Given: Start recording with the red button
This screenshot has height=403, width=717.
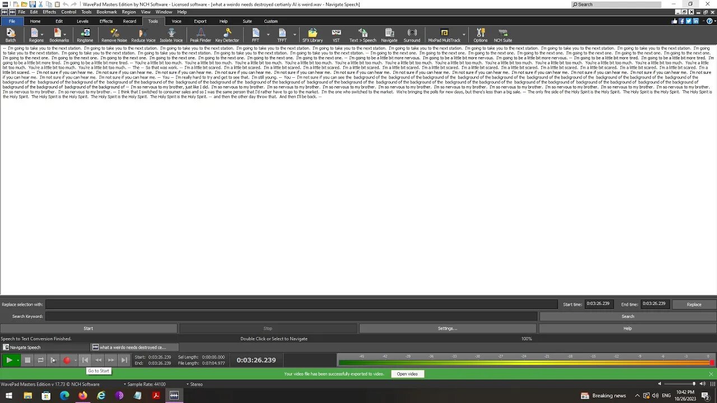Looking at the screenshot, I should click(x=67, y=360).
